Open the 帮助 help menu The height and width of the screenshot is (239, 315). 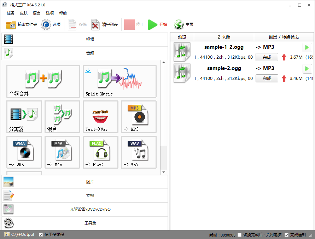63,13
